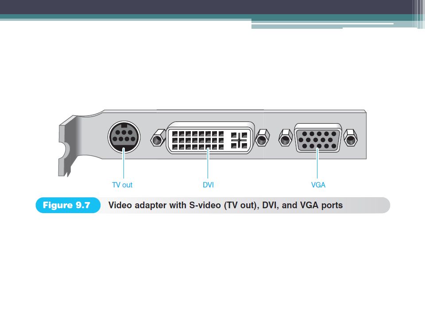Click the callout line under the VGA port
The height and width of the screenshot is (319, 425).
pos(317,163)
